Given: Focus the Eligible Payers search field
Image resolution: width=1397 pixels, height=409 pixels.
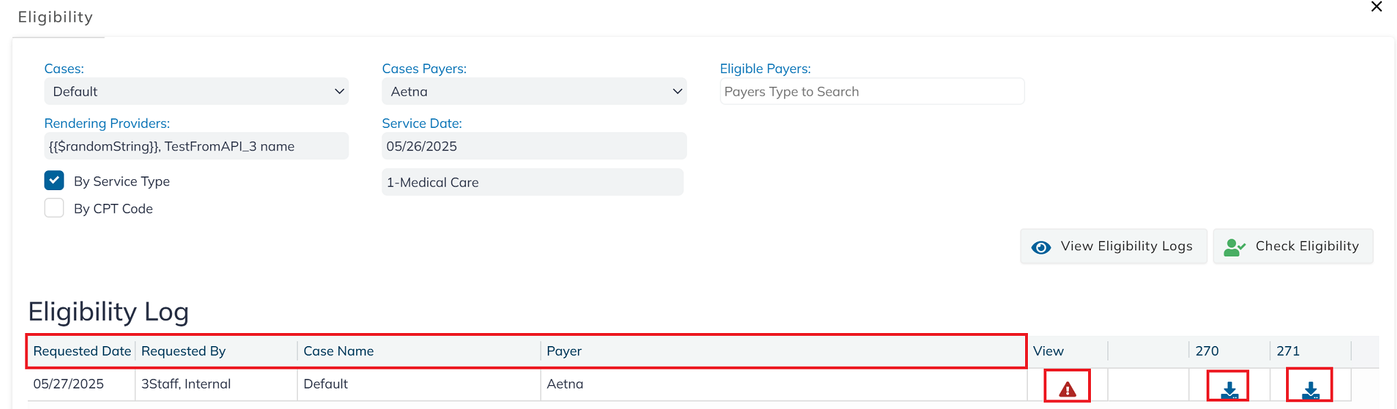Looking at the screenshot, I should pyautogui.click(x=872, y=91).
